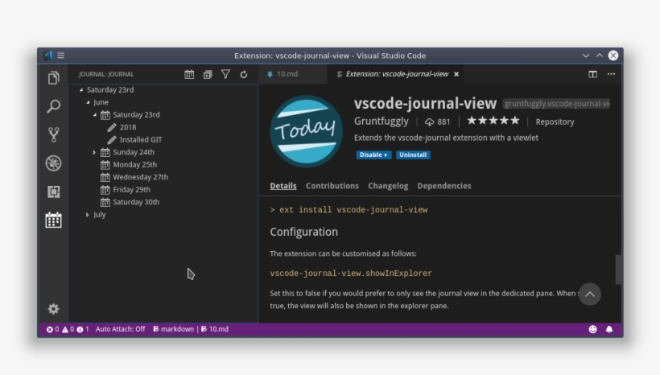Viewport: 660px width, 375px height.
Task: Switch to the Changelog tab
Action: tap(388, 186)
